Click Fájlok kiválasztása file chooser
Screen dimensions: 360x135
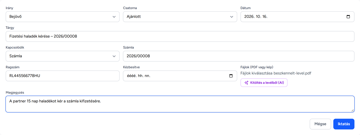tap(256, 73)
